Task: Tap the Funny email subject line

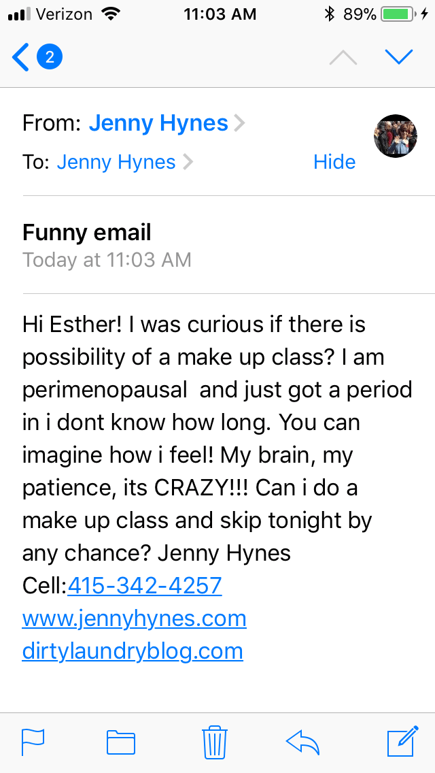Action: [87, 233]
